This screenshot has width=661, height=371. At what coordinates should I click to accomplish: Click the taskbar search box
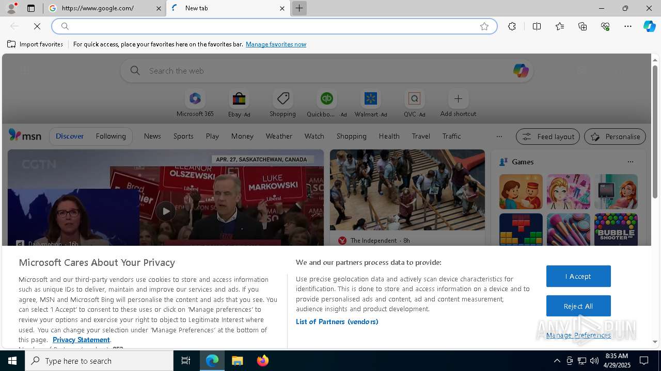[x=99, y=361]
